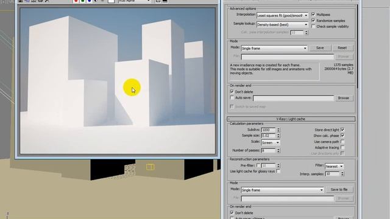Viewport: 390px width, 219px height.
Task: Select the yellow helper object in viewport
Action: tap(150, 167)
